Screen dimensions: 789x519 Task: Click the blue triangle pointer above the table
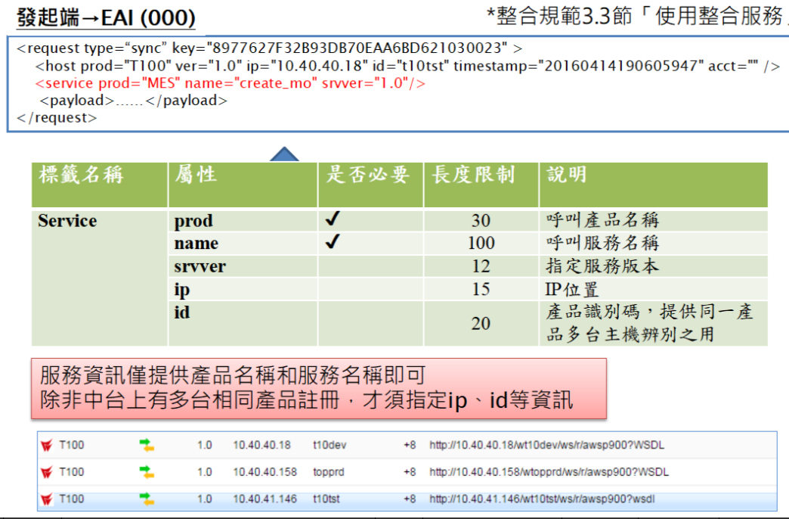283,154
